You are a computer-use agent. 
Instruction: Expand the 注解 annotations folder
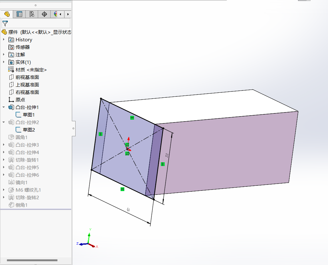(x=3, y=55)
